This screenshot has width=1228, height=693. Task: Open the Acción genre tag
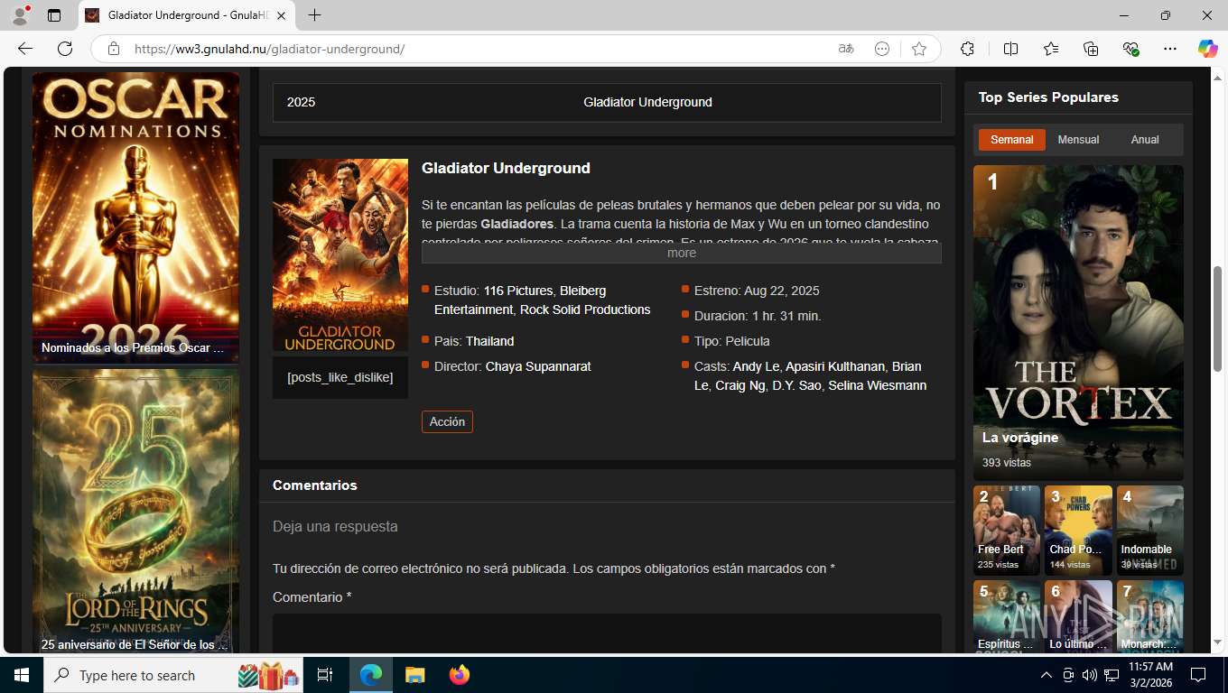pyautogui.click(x=447, y=421)
